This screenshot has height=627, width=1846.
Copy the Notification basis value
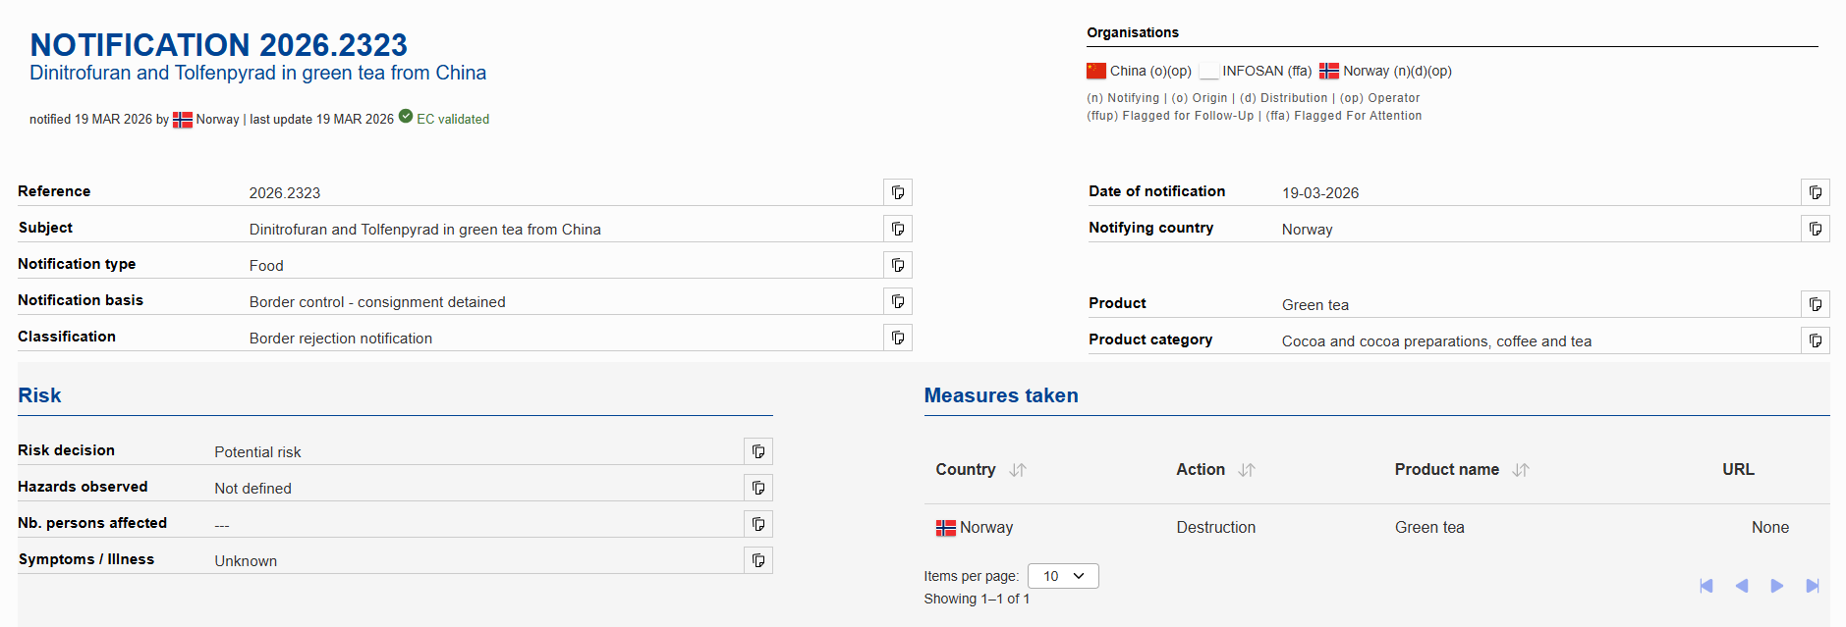click(898, 301)
